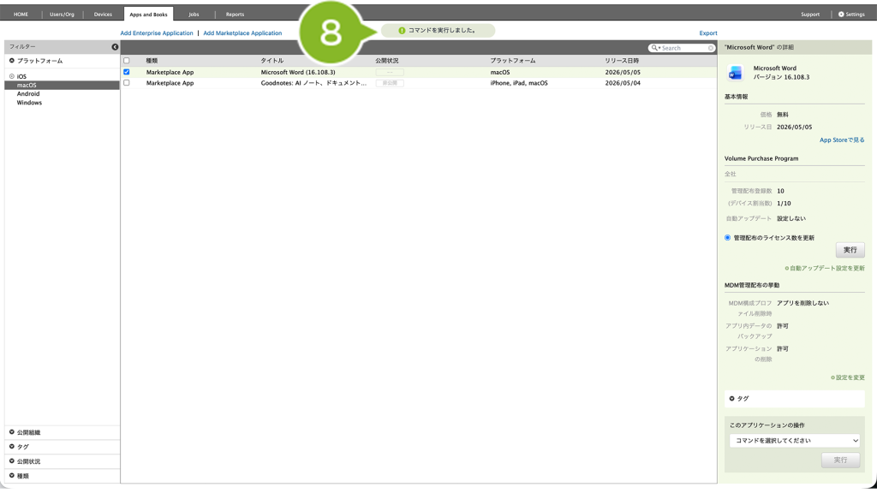877x493 pixels.
Task: Select Android in platform tree
Action: click(x=28, y=94)
